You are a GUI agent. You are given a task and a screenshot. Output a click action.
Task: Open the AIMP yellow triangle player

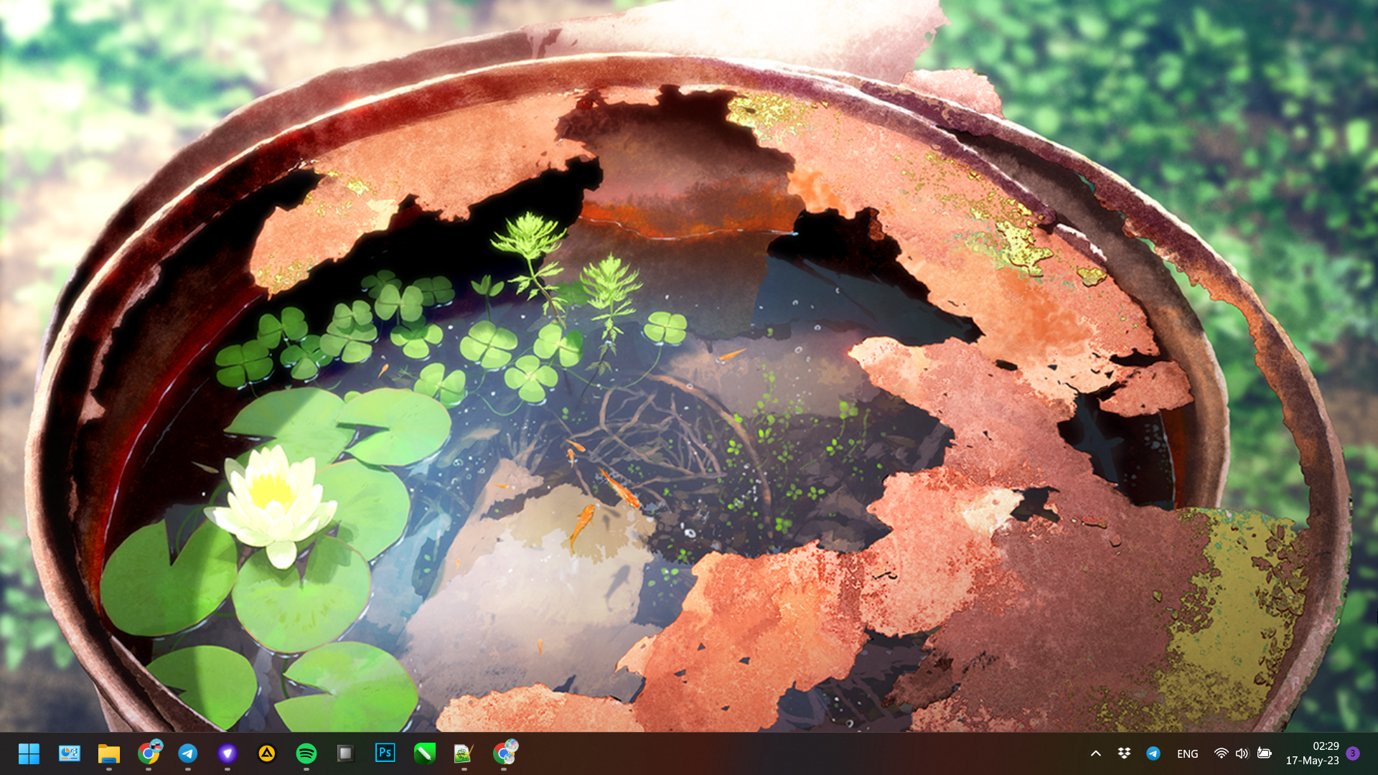coord(267,753)
